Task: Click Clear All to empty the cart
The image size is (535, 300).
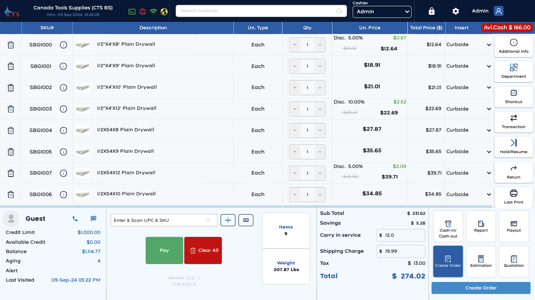Action: [203, 250]
